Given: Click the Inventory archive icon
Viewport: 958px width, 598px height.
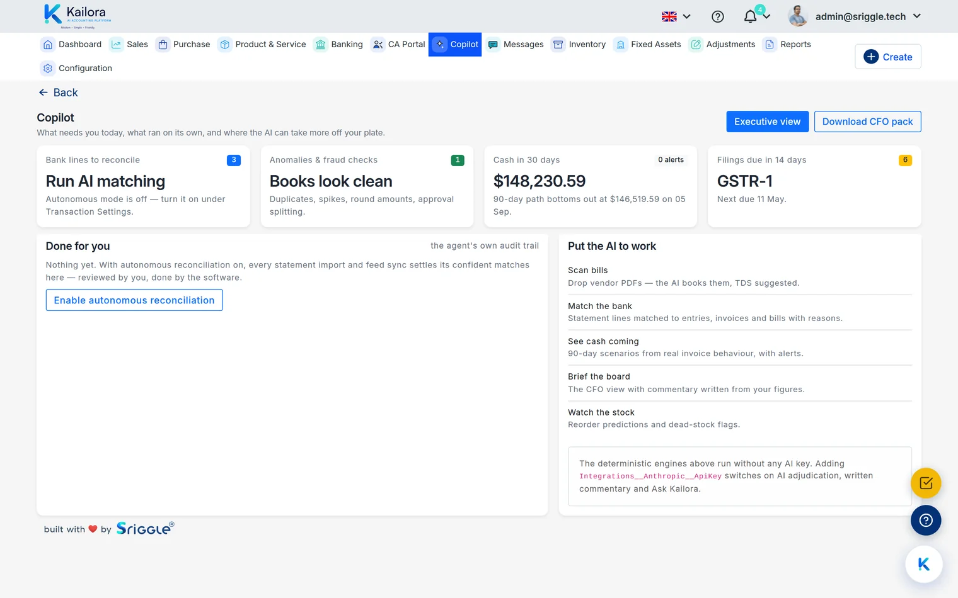Looking at the screenshot, I should pyautogui.click(x=558, y=44).
